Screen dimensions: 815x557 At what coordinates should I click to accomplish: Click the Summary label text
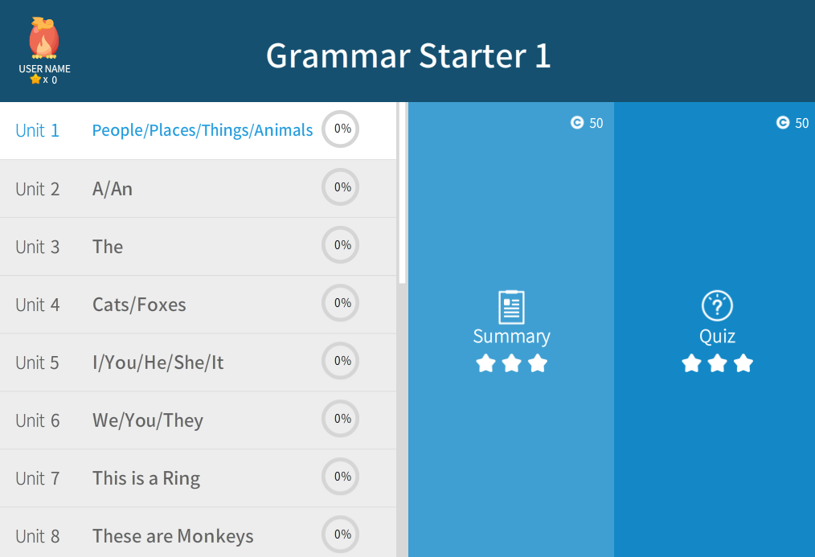pos(511,336)
